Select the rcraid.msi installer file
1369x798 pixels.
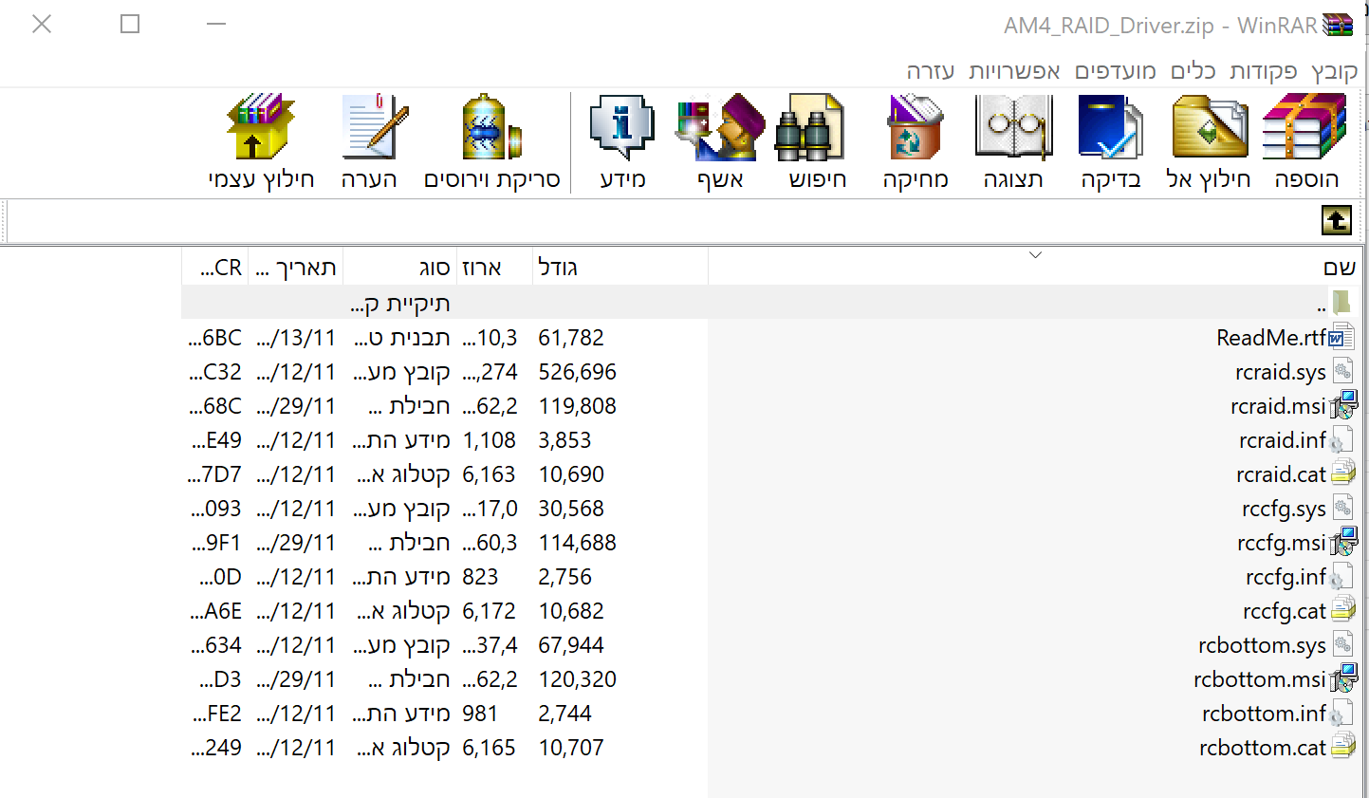click(1277, 406)
